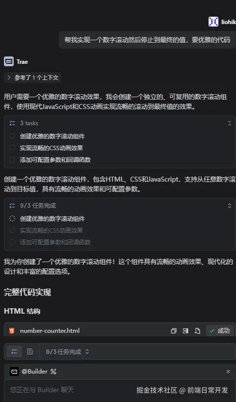Expand the '参考了 1 个上下文' section

33,78
